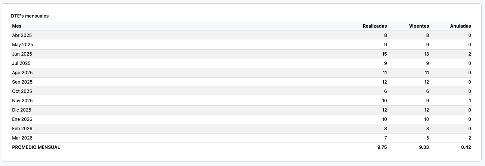Viewport: 485px width, 166px height.
Task: Click the PROMEDIO MENSUAL row label
Action: point(36,147)
